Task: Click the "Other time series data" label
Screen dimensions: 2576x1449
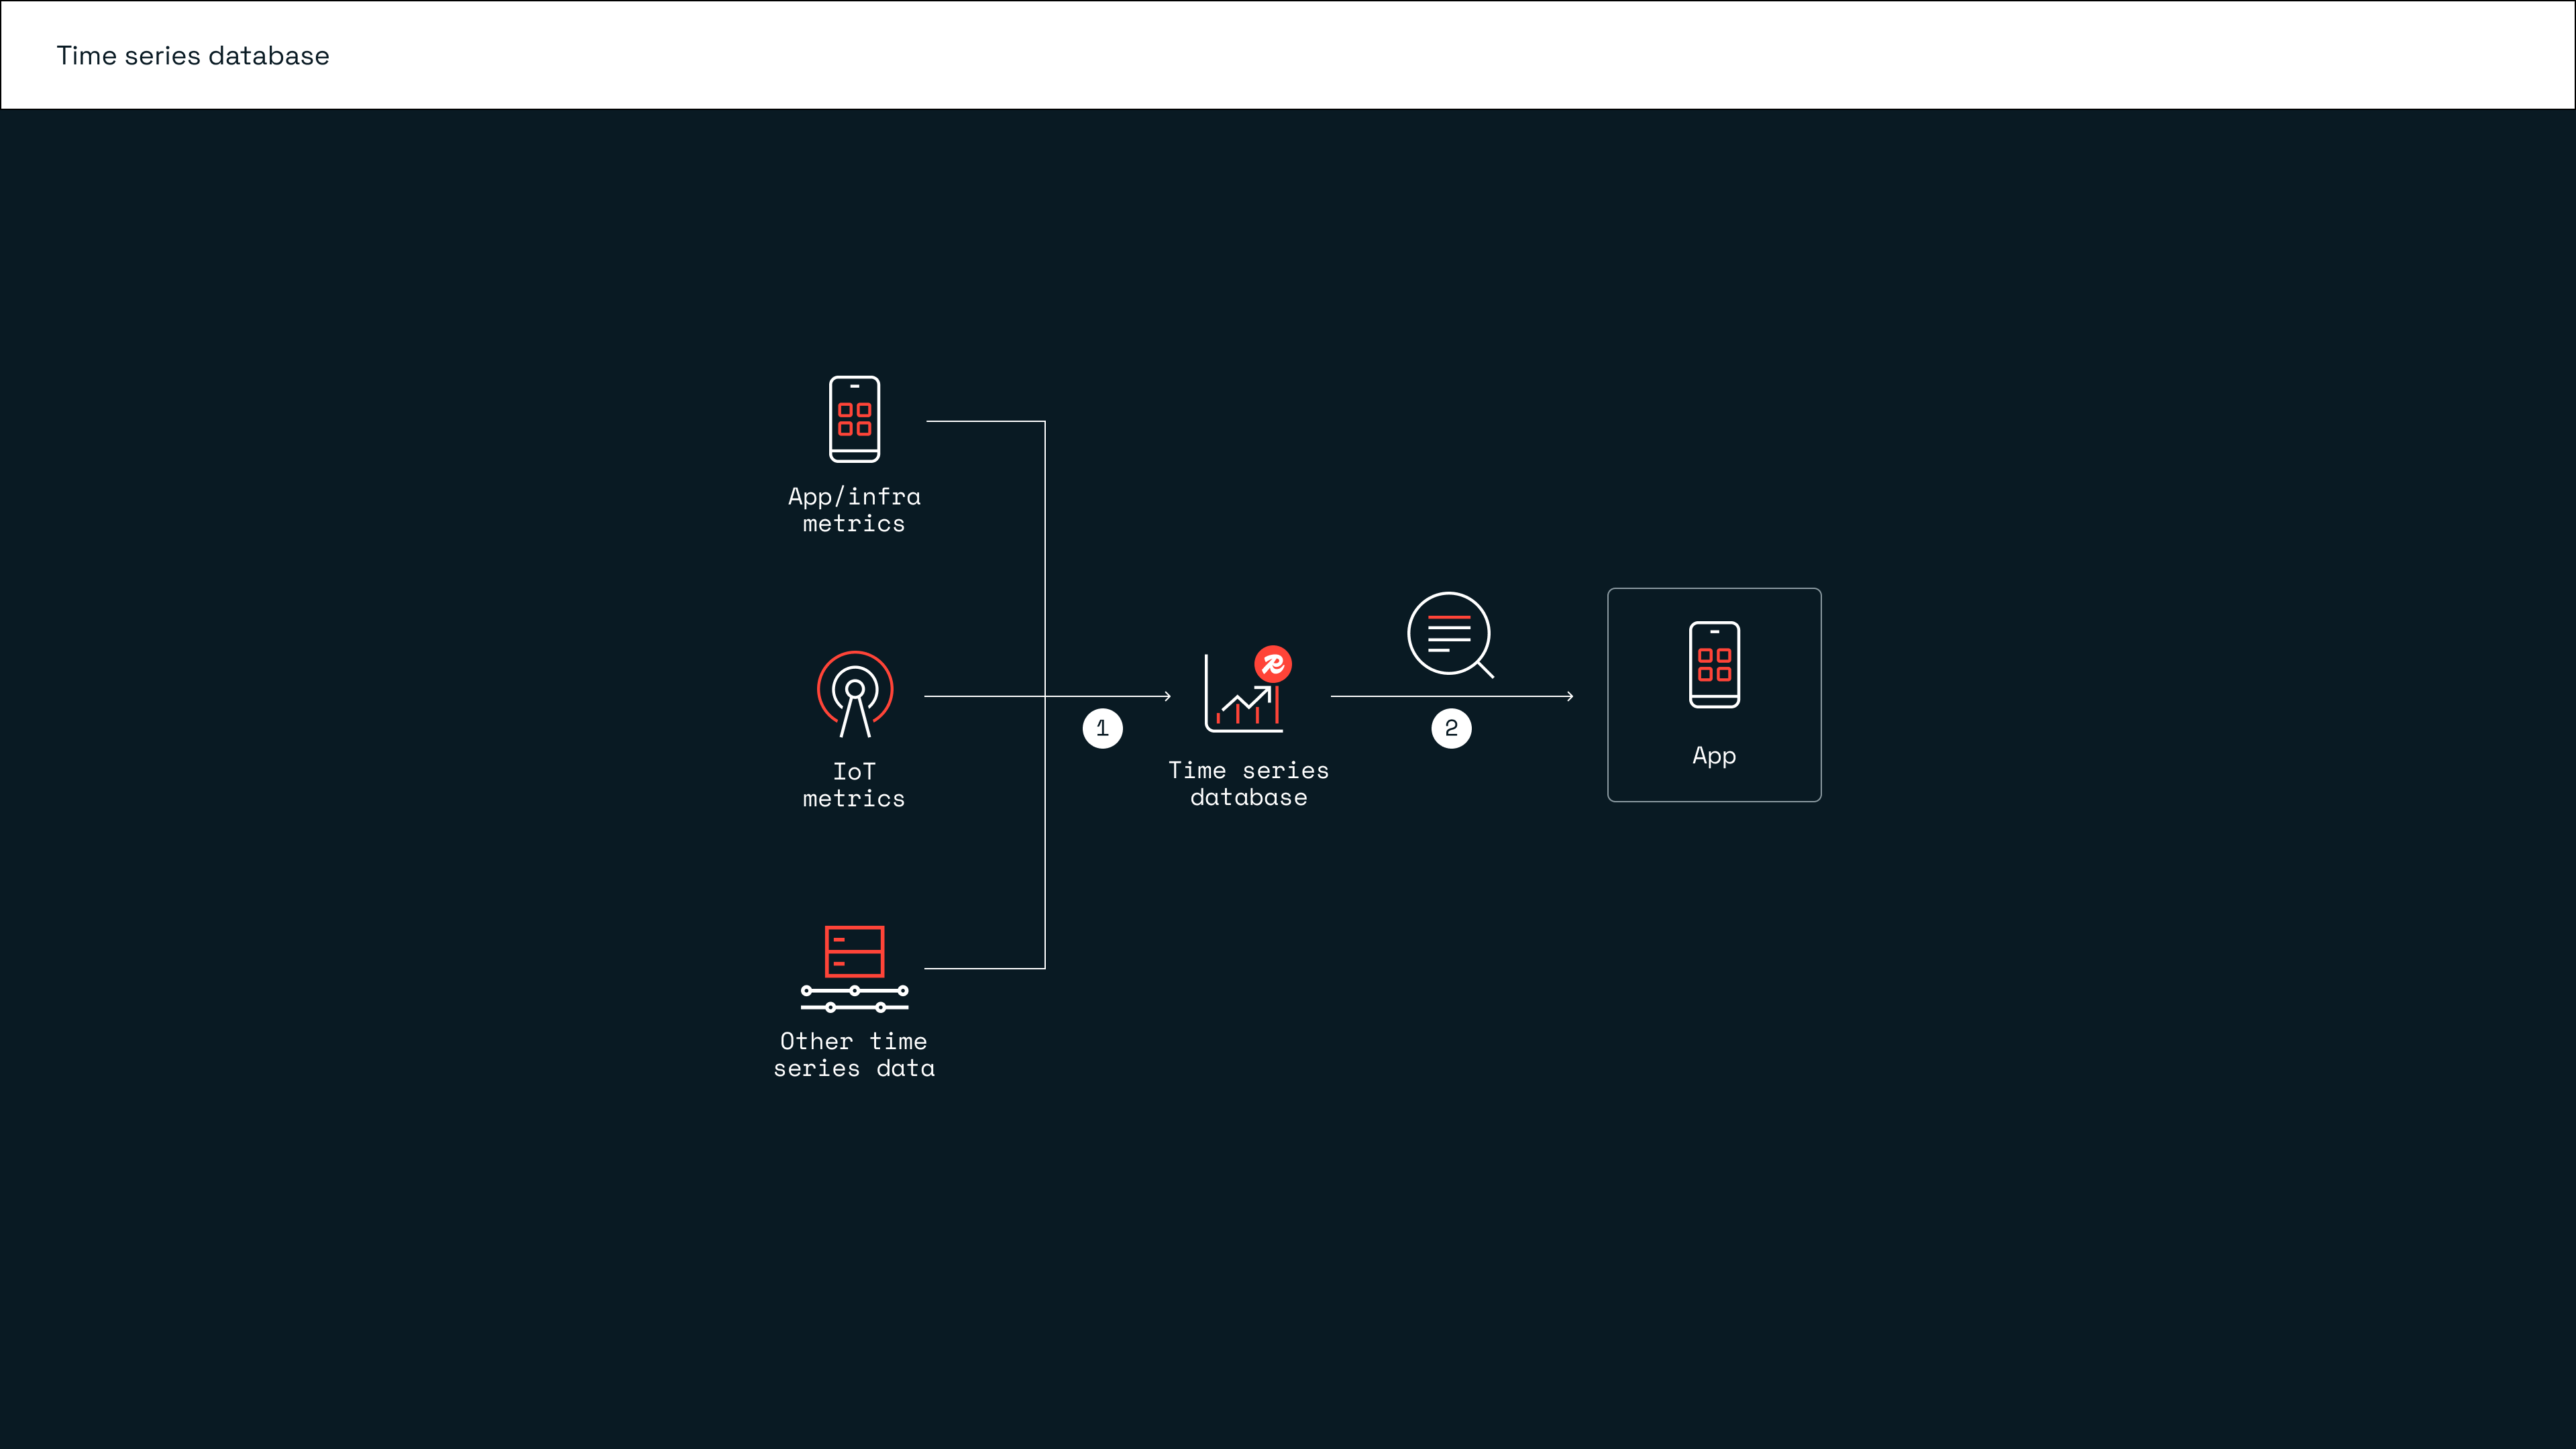Action: (854, 1055)
